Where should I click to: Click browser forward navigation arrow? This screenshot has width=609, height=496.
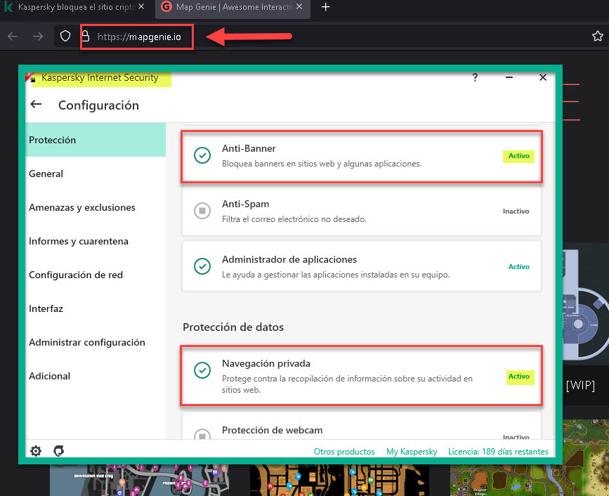click(x=38, y=37)
